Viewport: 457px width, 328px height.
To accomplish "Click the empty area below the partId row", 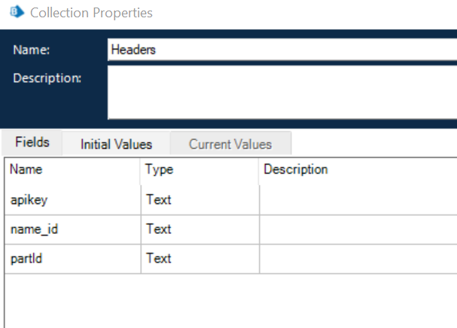I will (x=226, y=301).
